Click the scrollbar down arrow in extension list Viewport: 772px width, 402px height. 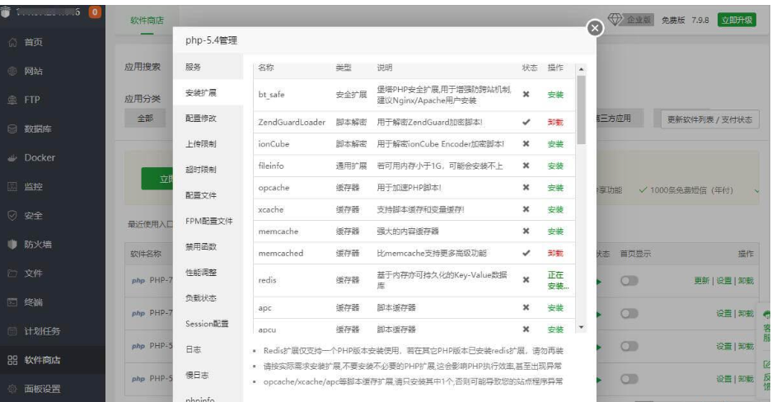pos(581,327)
